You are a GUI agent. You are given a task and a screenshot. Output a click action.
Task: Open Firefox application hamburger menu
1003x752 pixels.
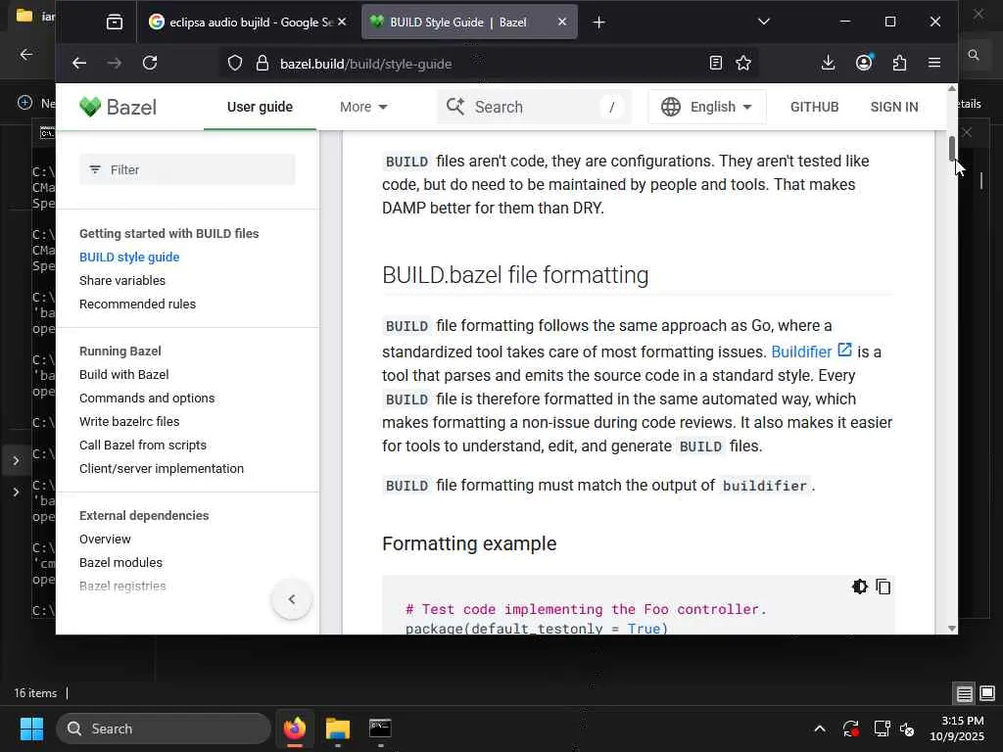pyautogui.click(x=934, y=63)
